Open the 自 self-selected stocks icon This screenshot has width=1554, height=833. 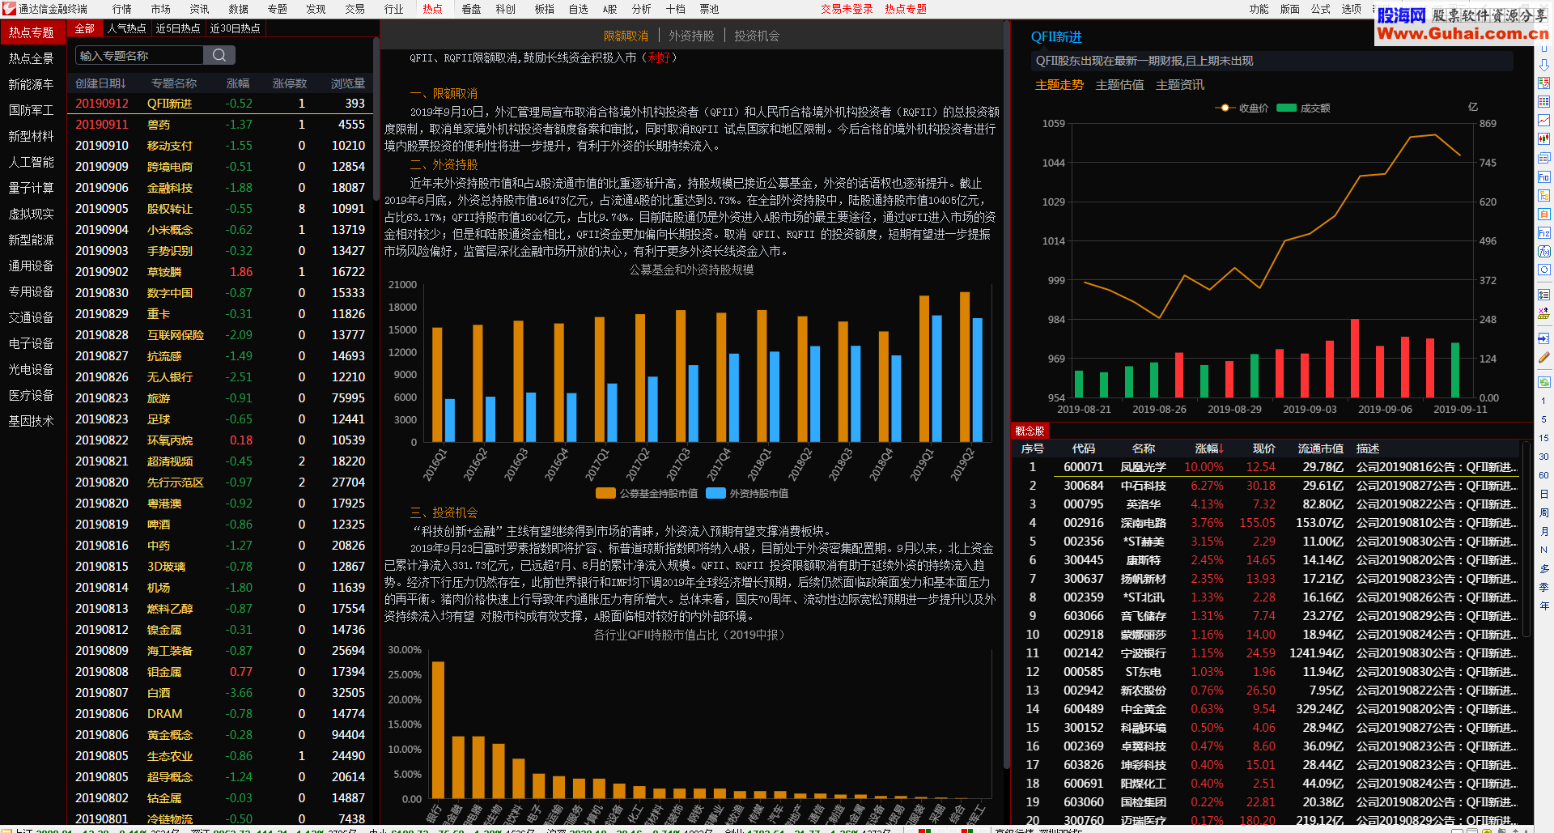click(1543, 215)
